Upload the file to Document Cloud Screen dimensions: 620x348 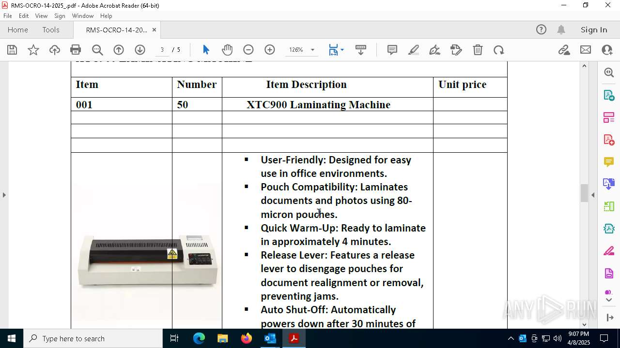[55, 50]
